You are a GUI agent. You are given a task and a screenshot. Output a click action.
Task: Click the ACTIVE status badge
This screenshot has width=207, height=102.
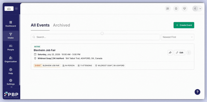[x=37, y=47]
